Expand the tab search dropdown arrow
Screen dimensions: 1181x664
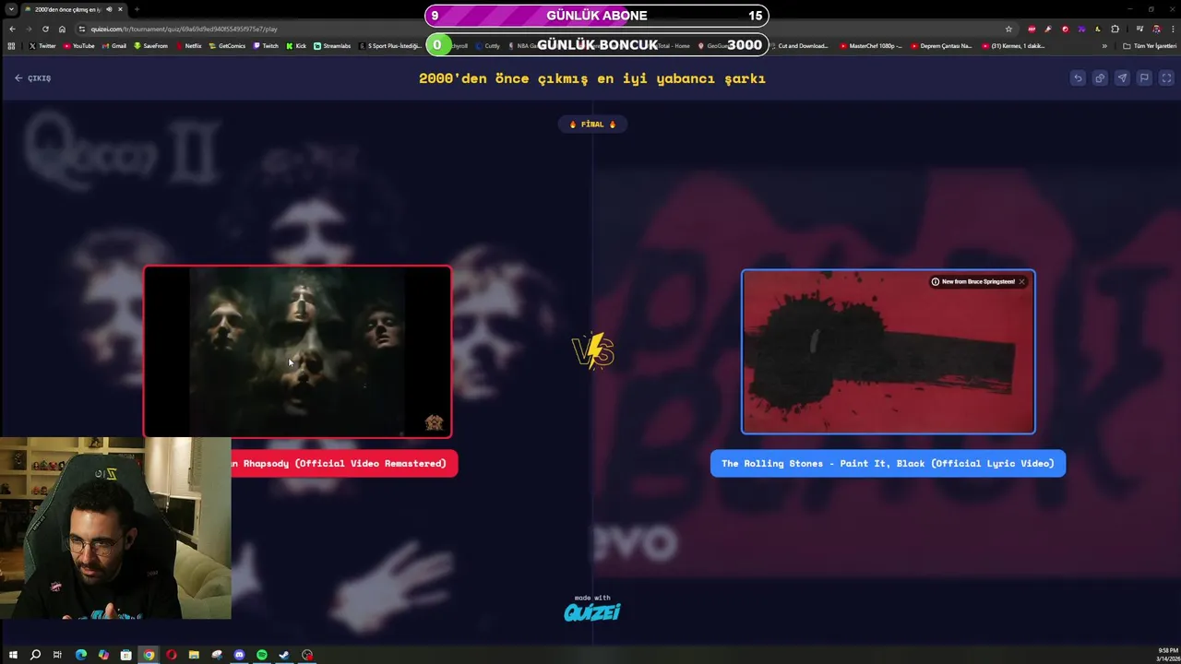tap(11, 9)
